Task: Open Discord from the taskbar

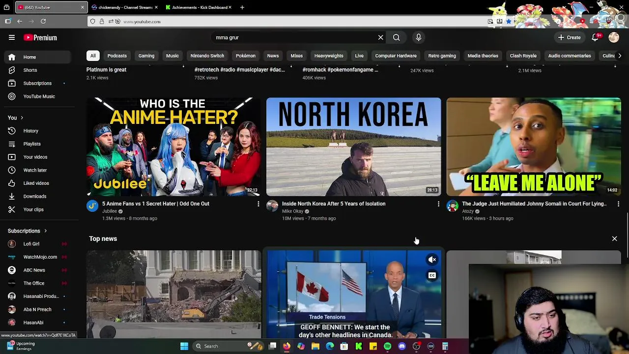Action: [x=402, y=346]
